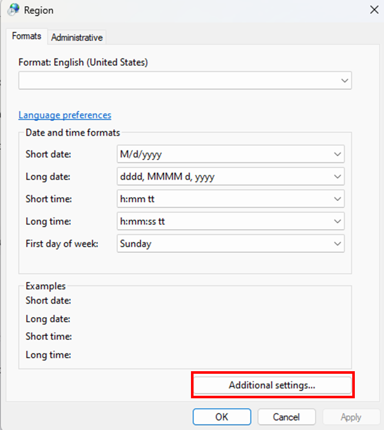Expand the Format language combo box
Image resolution: width=384 pixels, height=430 pixels.
[185, 80]
